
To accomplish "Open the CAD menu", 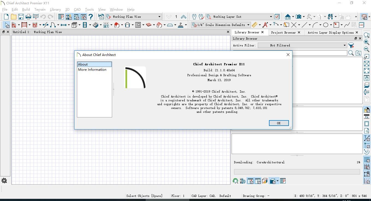I will (77, 9).
